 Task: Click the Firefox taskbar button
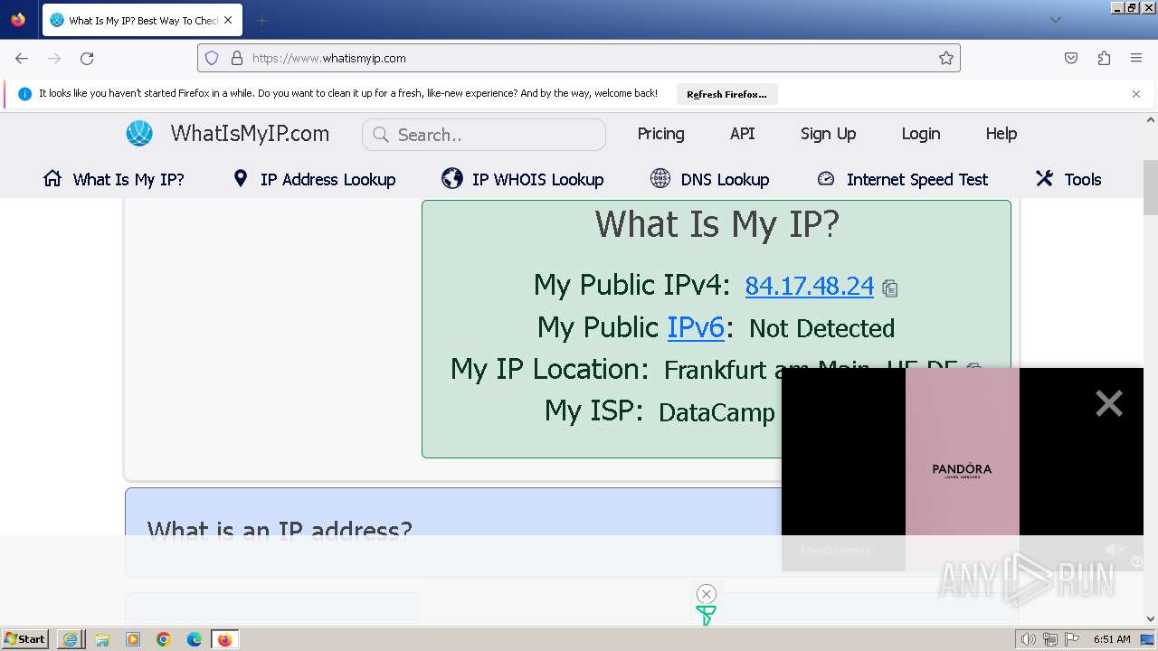coord(225,639)
